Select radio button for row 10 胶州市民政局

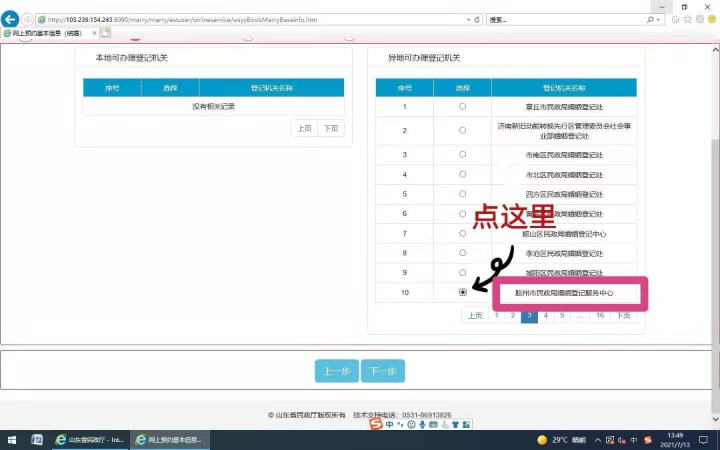[463, 293]
